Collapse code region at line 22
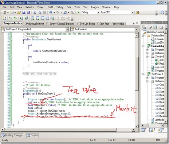169x144 pixels. (x=12, y=40)
